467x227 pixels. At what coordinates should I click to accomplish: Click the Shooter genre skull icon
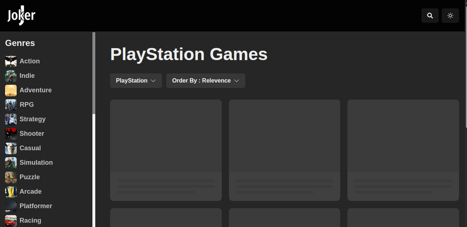tap(11, 134)
